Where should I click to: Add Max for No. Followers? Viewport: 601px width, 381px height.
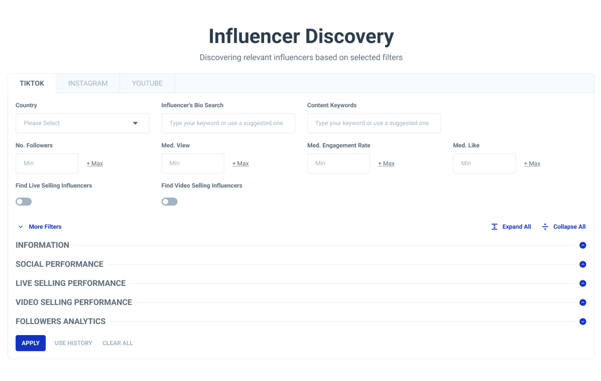(x=94, y=163)
